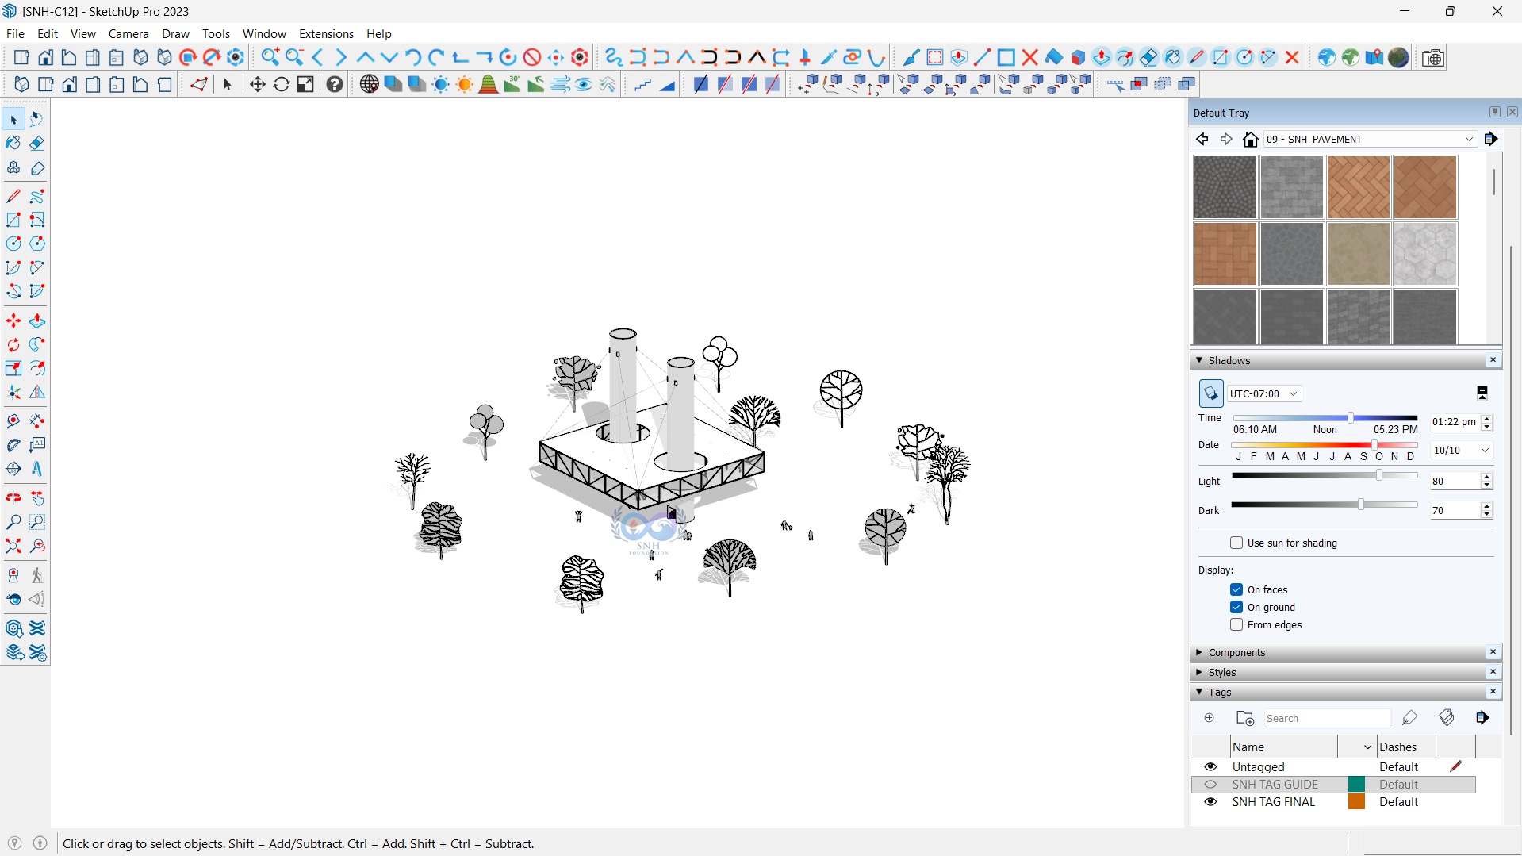1522x856 pixels.
Task: Click the question mark help icon
Action: point(335,84)
